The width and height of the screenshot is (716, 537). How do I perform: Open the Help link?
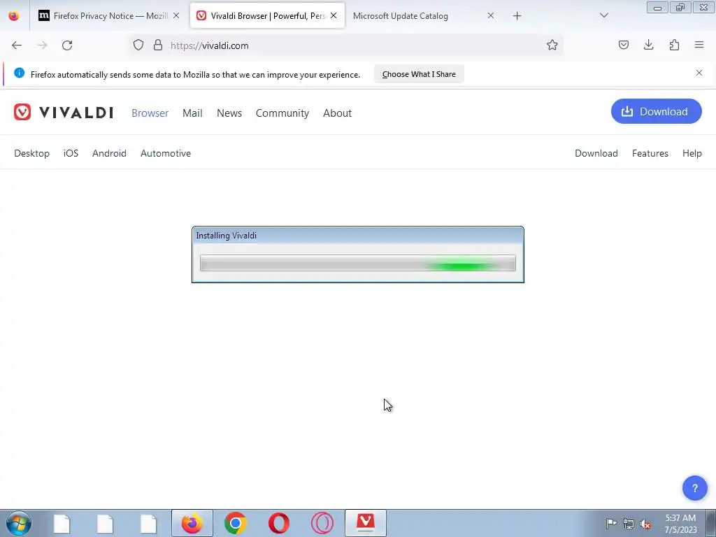tap(692, 153)
